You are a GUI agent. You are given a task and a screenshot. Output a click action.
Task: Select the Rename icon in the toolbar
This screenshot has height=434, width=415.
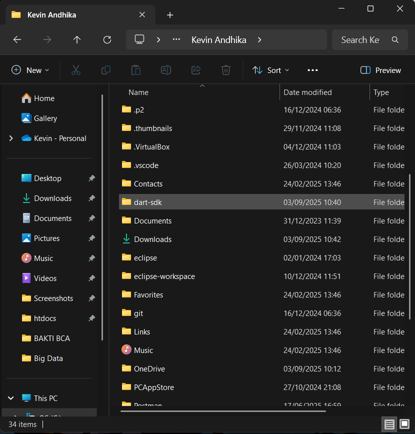click(166, 70)
